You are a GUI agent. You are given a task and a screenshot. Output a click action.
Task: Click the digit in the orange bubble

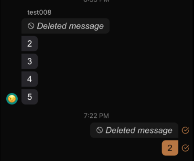tap(170, 148)
